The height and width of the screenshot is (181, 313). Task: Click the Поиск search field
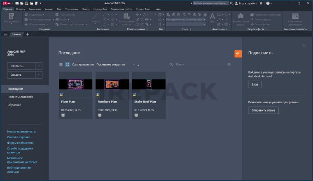pos(198,65)
